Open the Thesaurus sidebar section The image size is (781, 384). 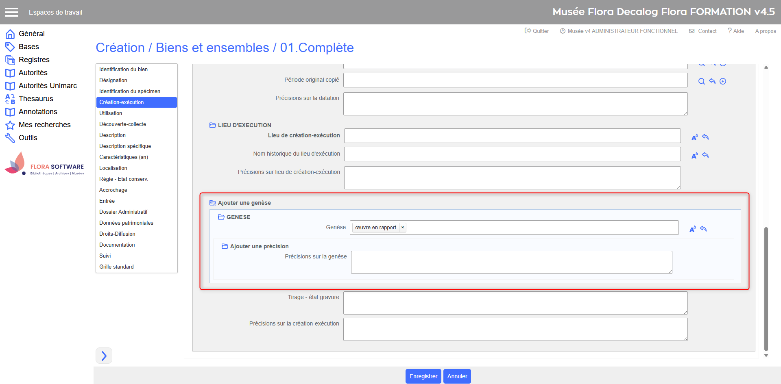[x=36, y=99]
